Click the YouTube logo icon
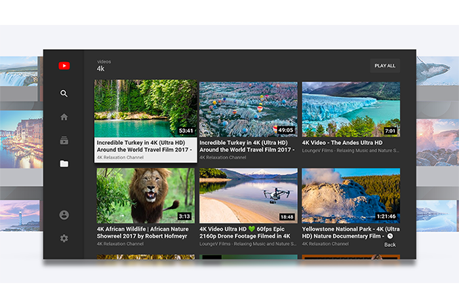Viewport: 459px width, 308px height. (64, 66)
